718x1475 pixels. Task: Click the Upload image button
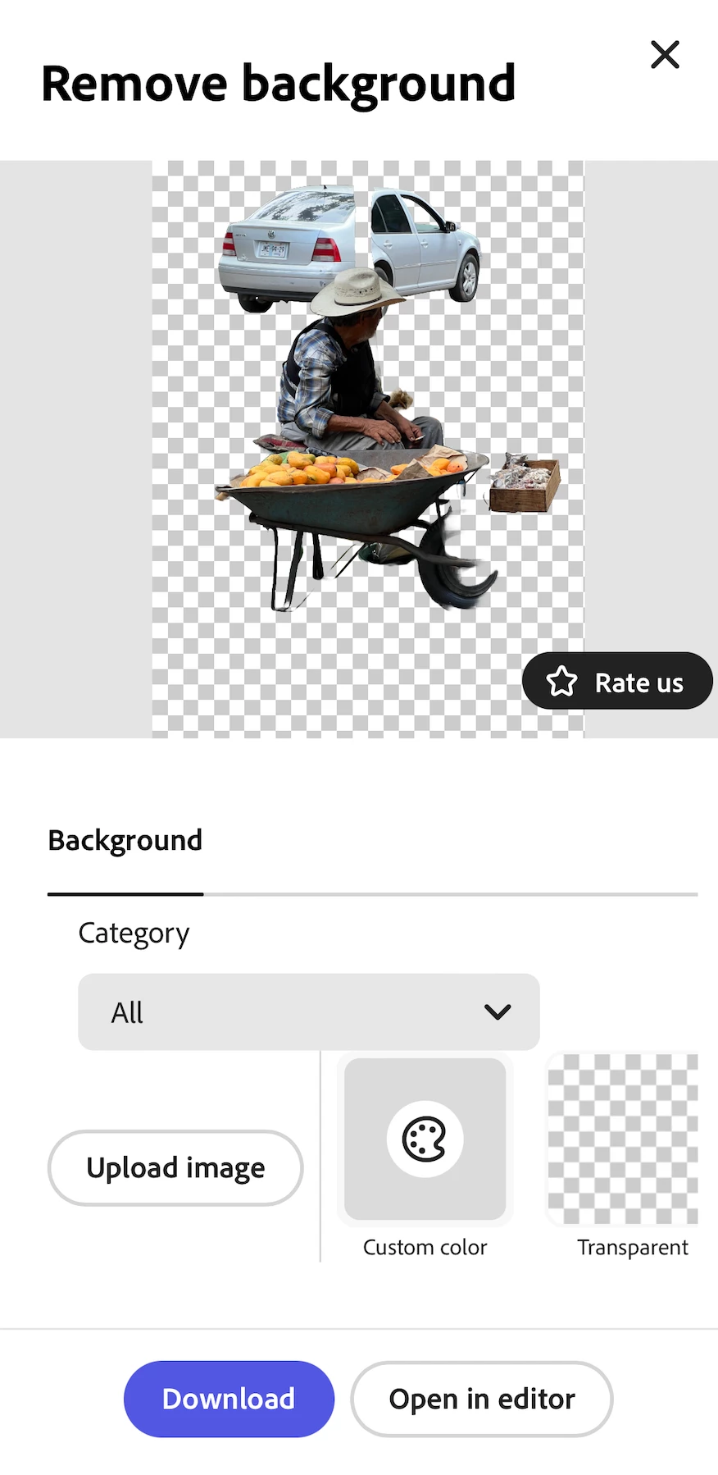(175, 1167)
